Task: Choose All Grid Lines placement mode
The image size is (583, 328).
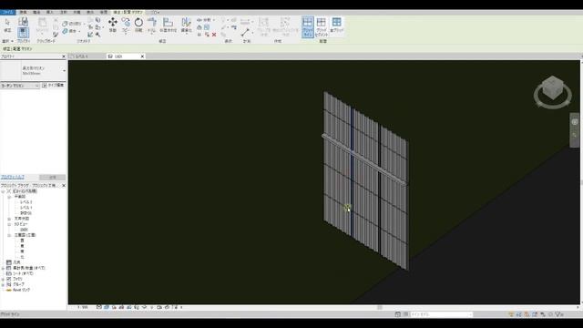Action: [x=336, y=25]
